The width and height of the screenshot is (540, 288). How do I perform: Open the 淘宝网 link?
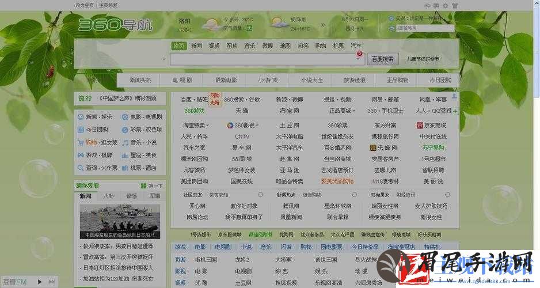point(289,111)
